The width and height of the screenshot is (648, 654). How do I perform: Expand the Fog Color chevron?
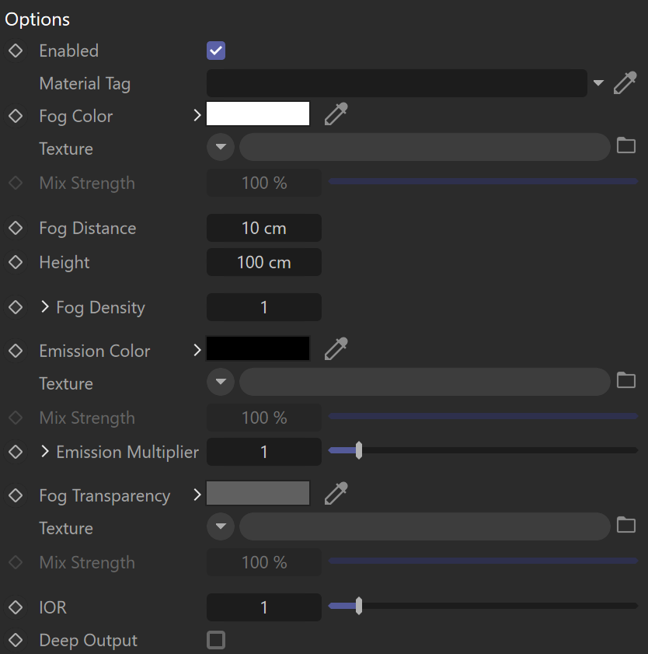pos(197,116)
